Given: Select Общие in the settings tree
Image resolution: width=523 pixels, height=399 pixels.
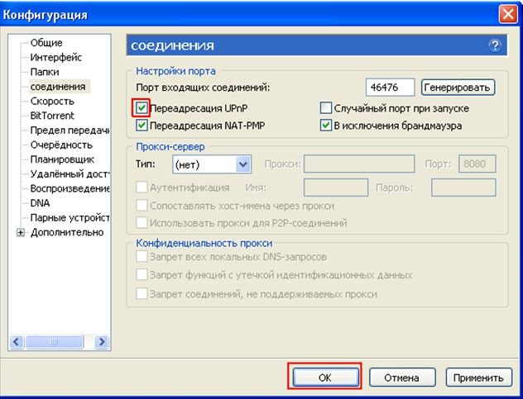Looking at the screenshot, I should [x=46, y=42].
